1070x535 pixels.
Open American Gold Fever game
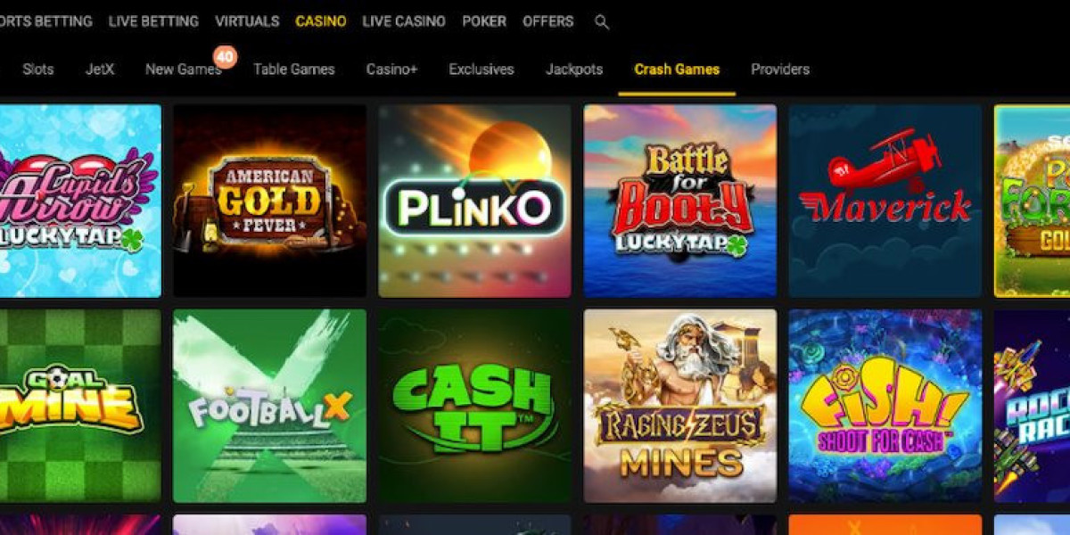pyautogui.click(x=269, y=201)
